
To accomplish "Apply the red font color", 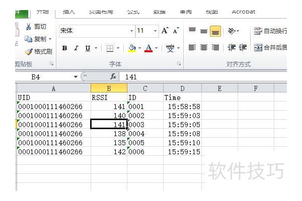I will tap(148, 48).
